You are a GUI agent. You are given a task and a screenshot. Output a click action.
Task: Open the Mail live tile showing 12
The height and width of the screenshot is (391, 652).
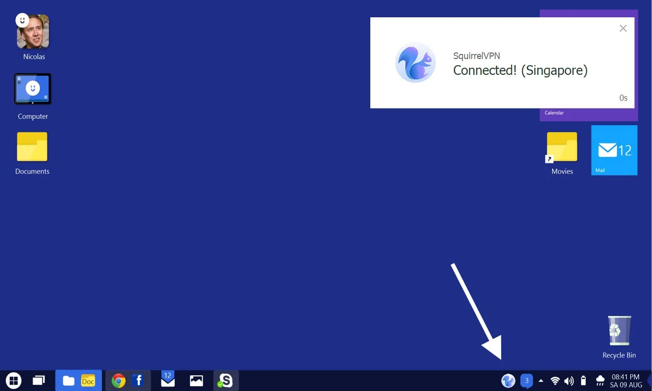tap(614, 150)
